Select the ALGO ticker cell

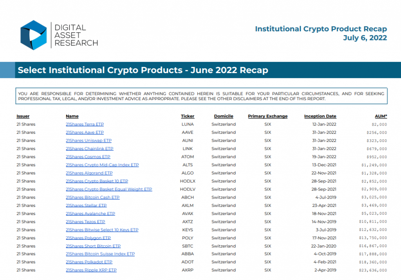[188, 173]
